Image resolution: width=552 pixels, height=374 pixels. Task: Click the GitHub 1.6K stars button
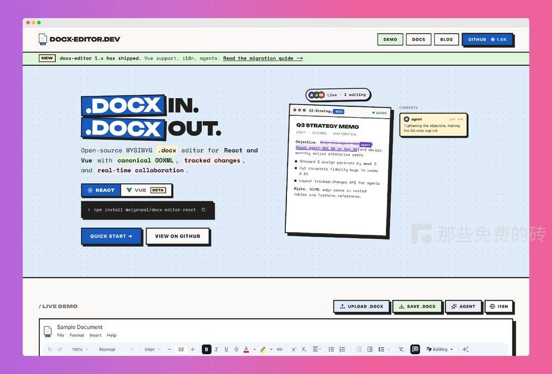click(x=487, y=39)
